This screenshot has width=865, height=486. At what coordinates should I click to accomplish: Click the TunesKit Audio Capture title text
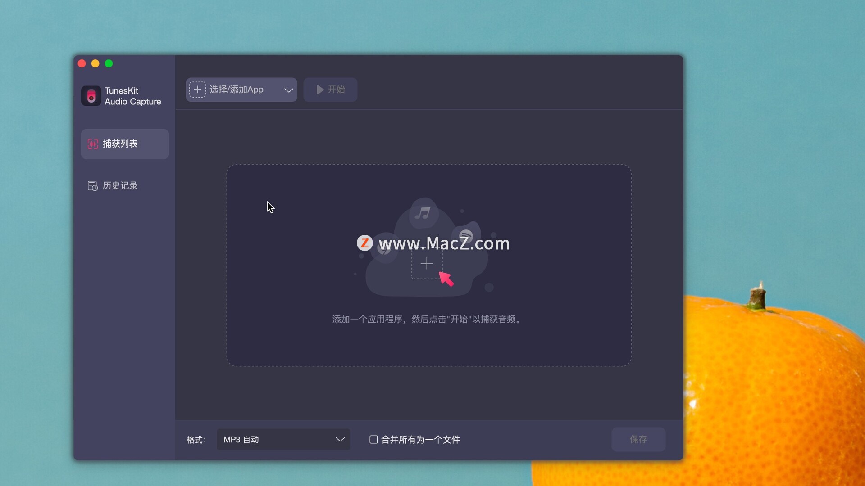tap(132, 96)
